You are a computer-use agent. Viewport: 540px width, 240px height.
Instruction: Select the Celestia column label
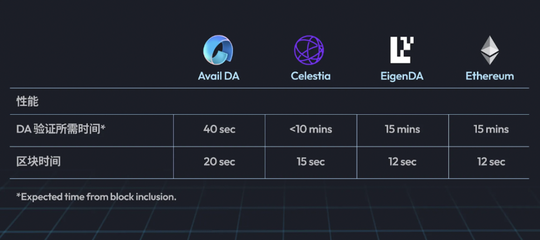click(311, 76)
